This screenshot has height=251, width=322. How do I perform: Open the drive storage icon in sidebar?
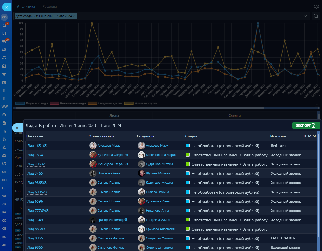pos(4,58)
